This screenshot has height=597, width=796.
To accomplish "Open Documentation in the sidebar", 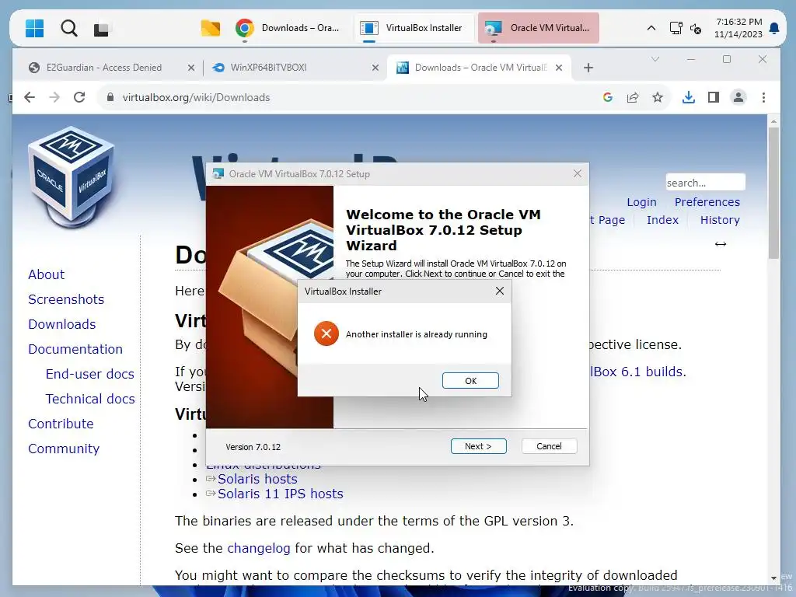I will click(x=75, y=349).
